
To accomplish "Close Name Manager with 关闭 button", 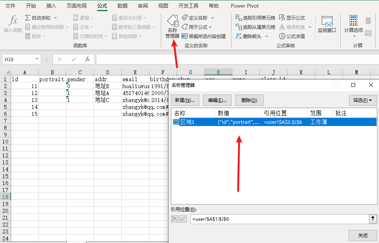I will click(363, 235).
